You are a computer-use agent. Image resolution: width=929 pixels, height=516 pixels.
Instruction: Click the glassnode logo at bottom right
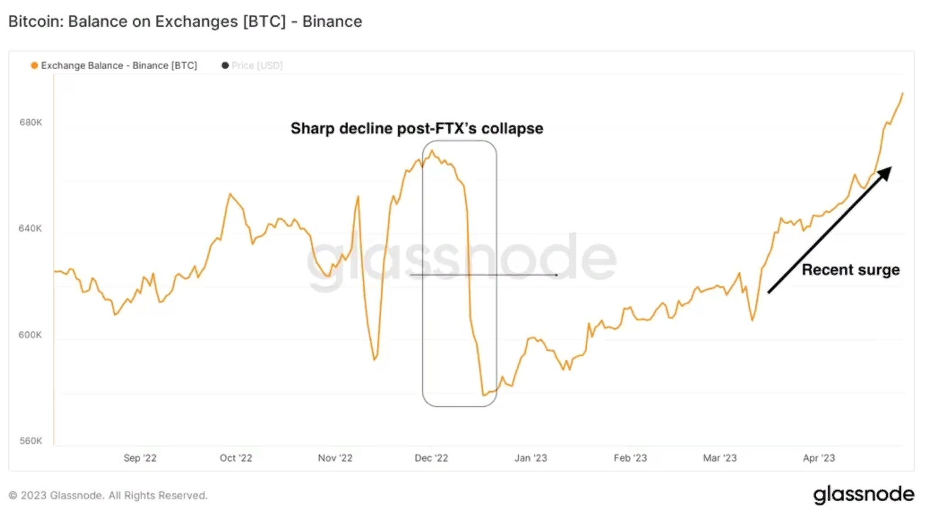(863, 495)
